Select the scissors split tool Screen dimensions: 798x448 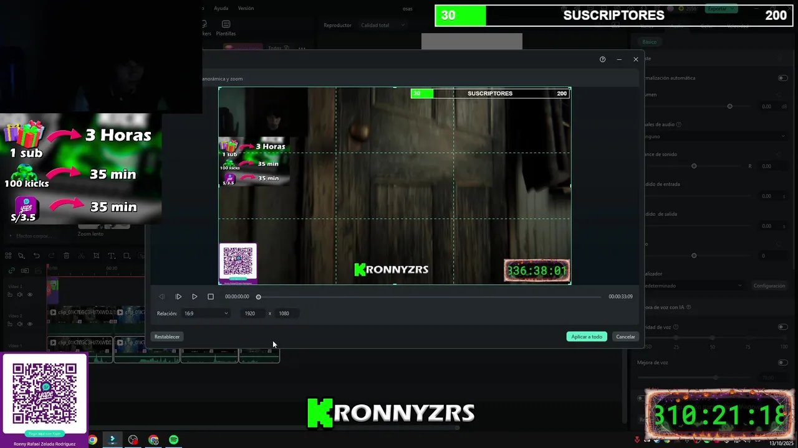coord(81,256)
